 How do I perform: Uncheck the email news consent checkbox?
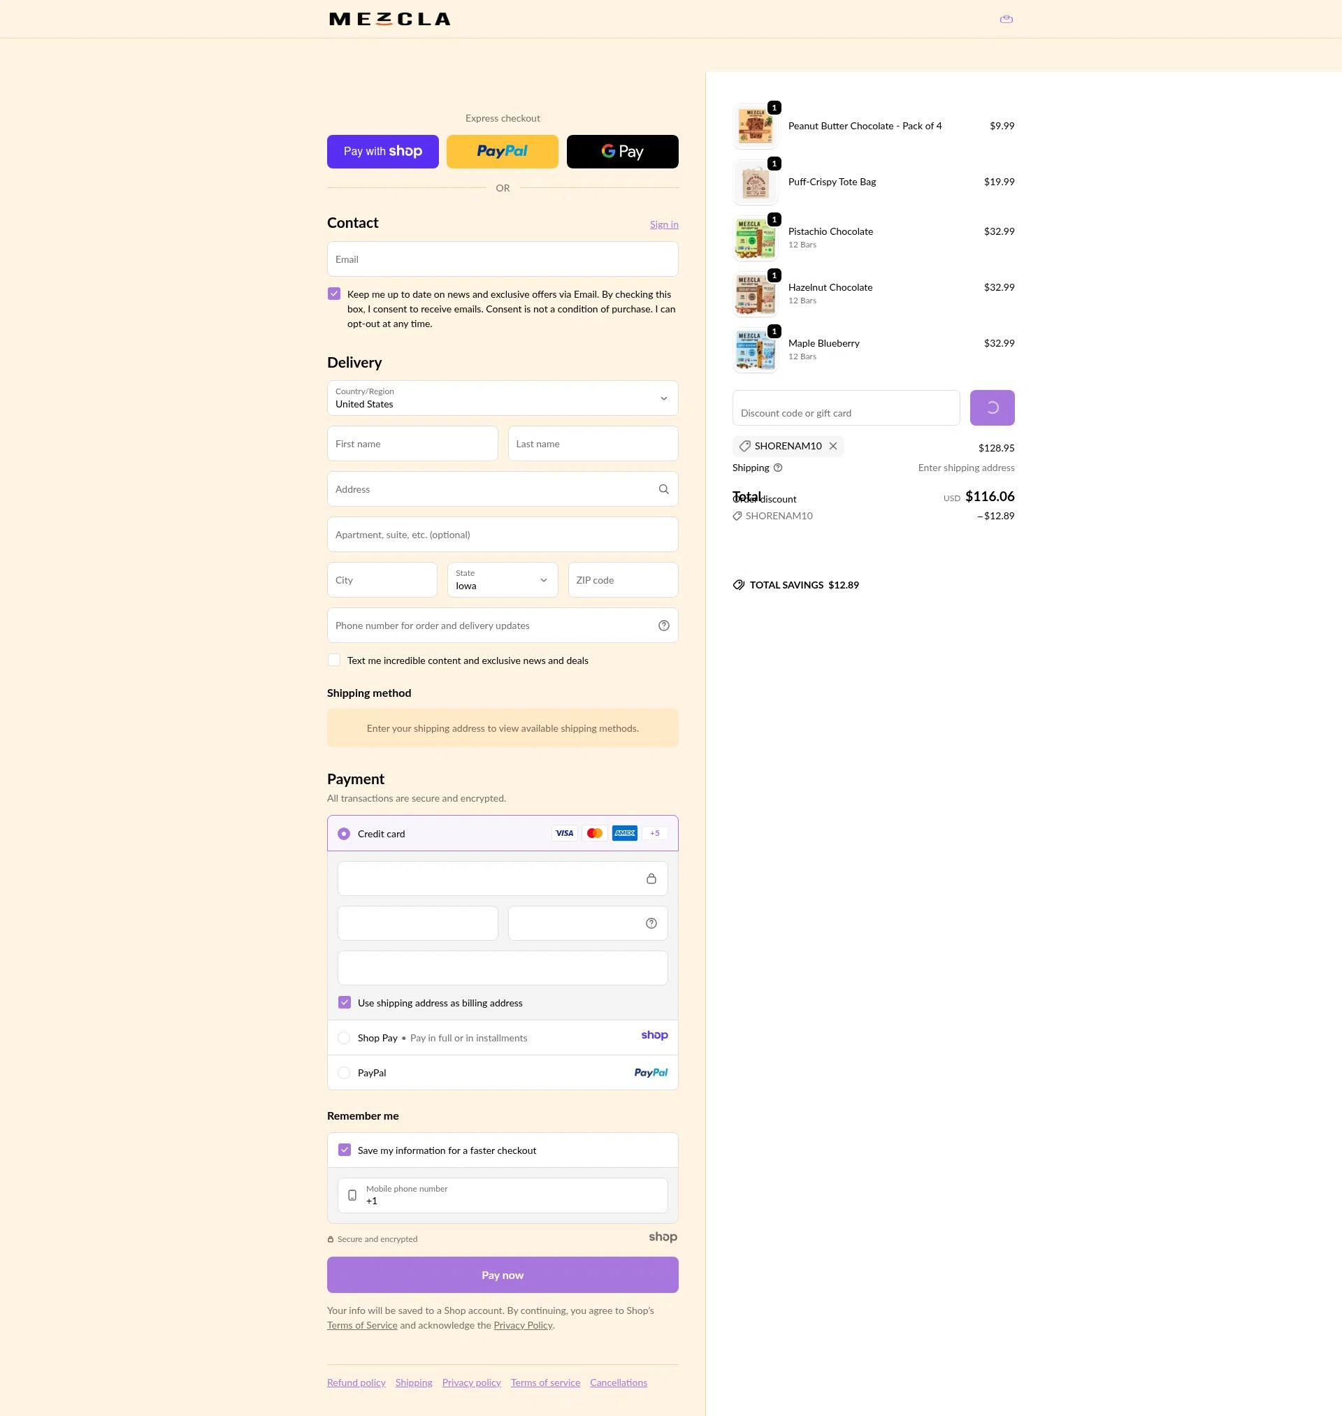click(333, 294)
